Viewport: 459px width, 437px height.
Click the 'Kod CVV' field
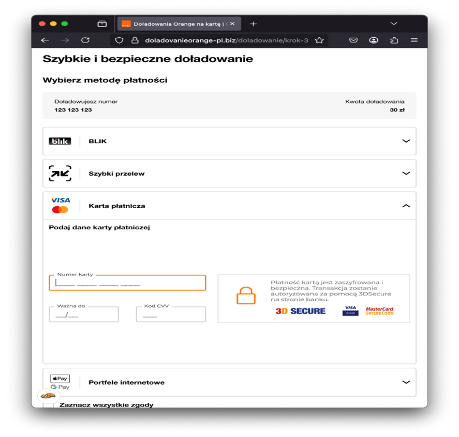pos(171,315)
